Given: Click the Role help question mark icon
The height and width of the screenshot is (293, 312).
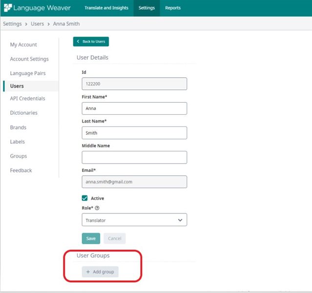Looking at the screenshot, I should (x=97, y=208).
